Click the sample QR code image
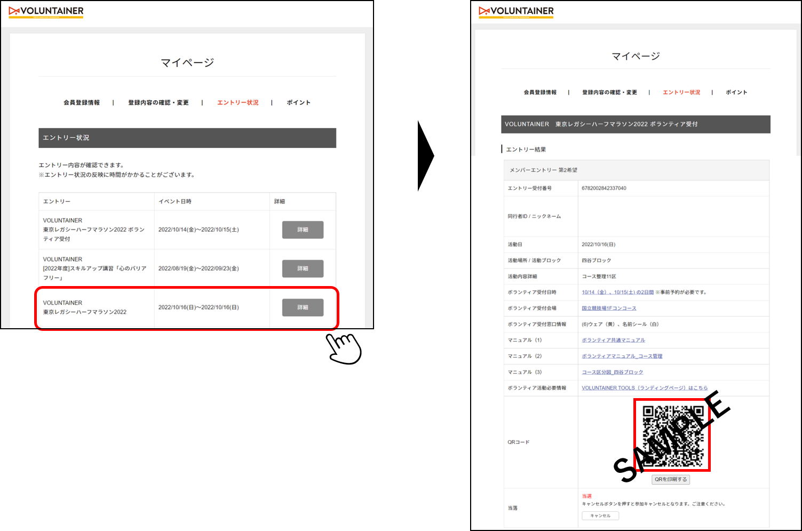The width and height of the screenshot is (802, 531). (x=672, y=435)
